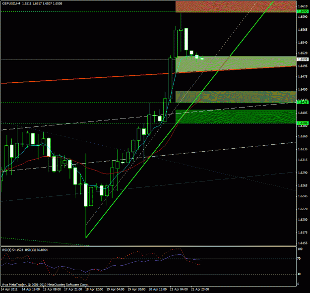Select the dark green shaded zone above 1.6386
The image size is (310, 293).
coord(236,117)
